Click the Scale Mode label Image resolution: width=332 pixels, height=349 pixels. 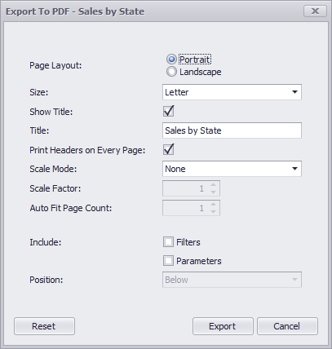(x=53, y=169)
